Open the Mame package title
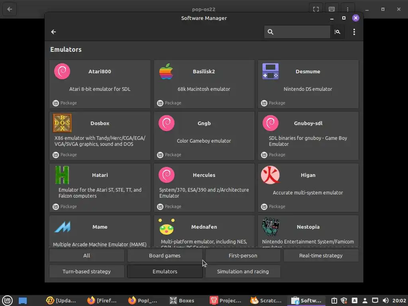This screenshot has width=408, height=306. click(x=100, y=227)
